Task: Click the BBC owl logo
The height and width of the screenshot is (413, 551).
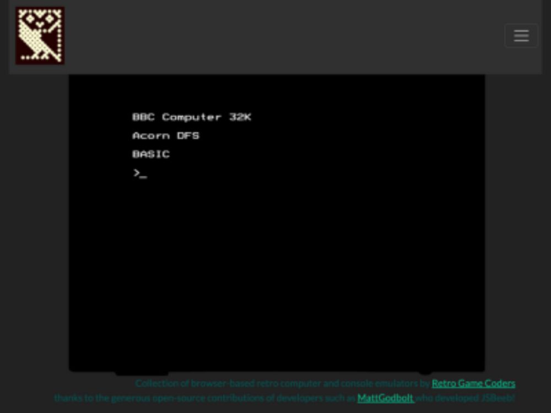Action: point(40,35)
